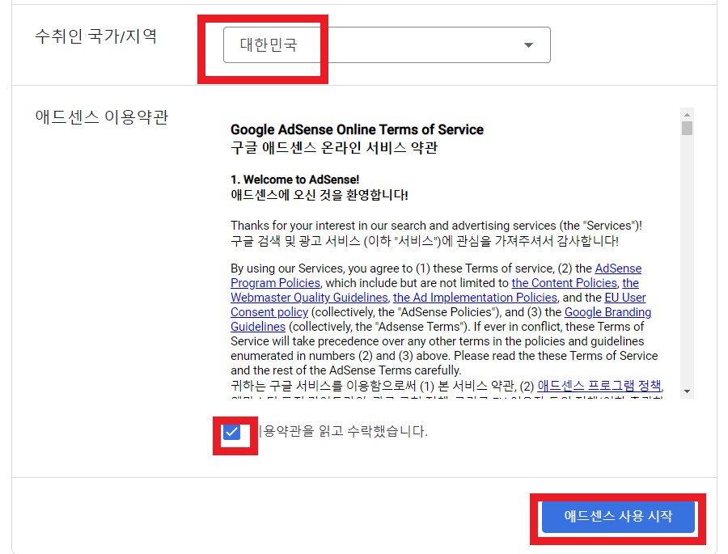This screenshot has width=728, height=554.
Task: Open the Content Policies link
Action: pos(564,283)
